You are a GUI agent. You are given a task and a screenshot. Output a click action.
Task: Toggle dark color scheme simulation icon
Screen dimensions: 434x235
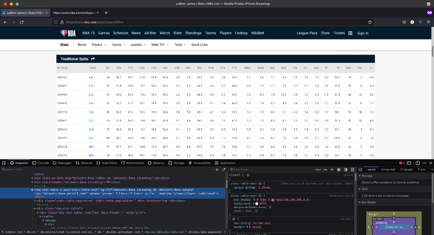point(346,170)
